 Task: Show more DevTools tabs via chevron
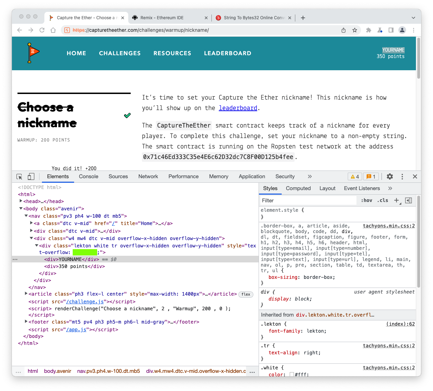310,176
